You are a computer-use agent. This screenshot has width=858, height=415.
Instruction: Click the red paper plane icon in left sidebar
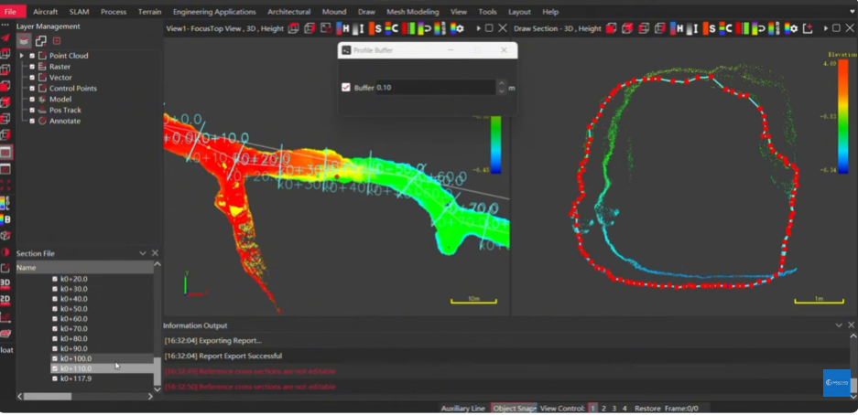tap(5, 37)
